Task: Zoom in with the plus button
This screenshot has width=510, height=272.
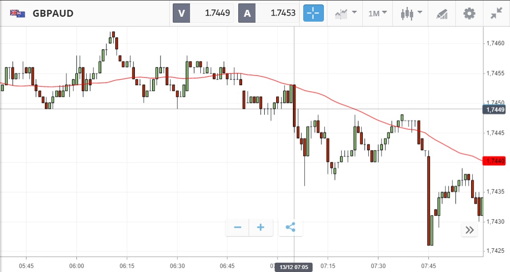Action: pos(261,227)
